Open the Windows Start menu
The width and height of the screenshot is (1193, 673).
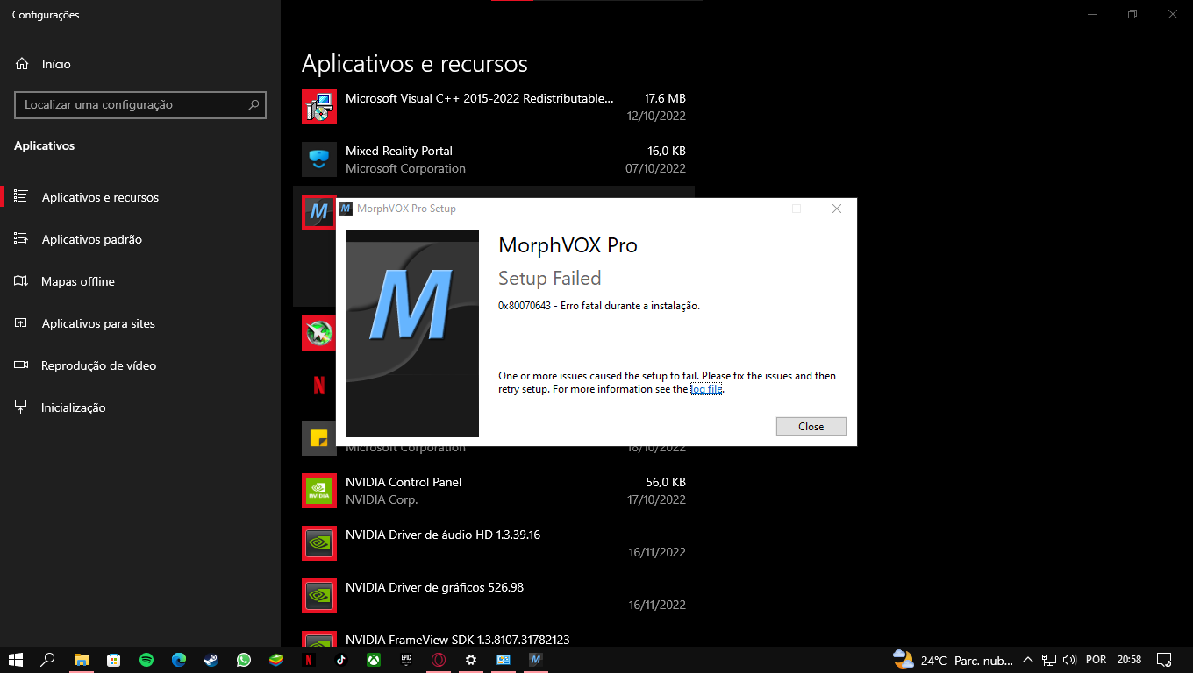(16, 660)
